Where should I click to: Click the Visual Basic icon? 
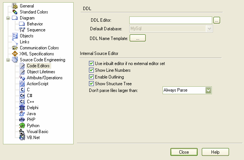click(x=22, y=132)
